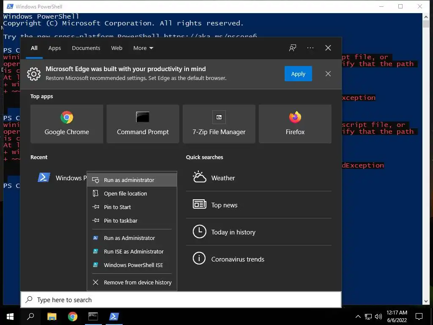Show hidden system tray icons
Image resolution: width=433 pixels, height=325 pixels.
(x=358, y=317)
